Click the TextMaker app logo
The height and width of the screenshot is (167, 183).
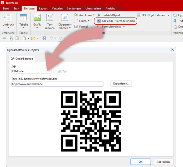pyautogui.click(x=2, y=2)
